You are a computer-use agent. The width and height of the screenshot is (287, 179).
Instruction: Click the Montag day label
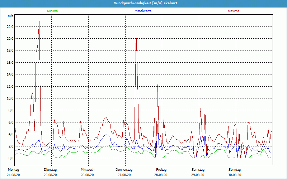pyautogui.click(x=13, y=170)
